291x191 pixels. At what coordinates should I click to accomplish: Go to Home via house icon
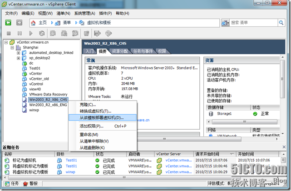tap(33, 23)
